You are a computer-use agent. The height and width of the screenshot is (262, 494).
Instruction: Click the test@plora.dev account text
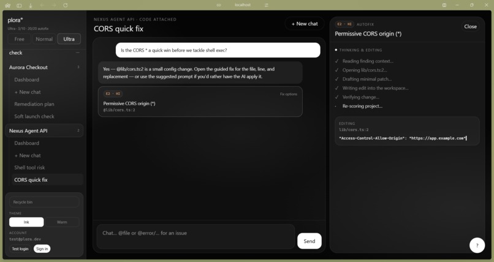click(x=25, y=239)
